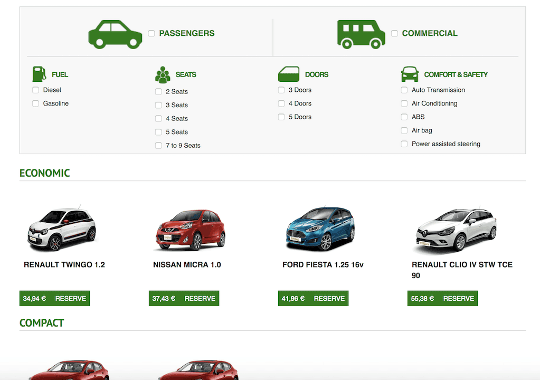The image size is (540, 380).
Task: Check the 3 Doors option
Action: 281,90
